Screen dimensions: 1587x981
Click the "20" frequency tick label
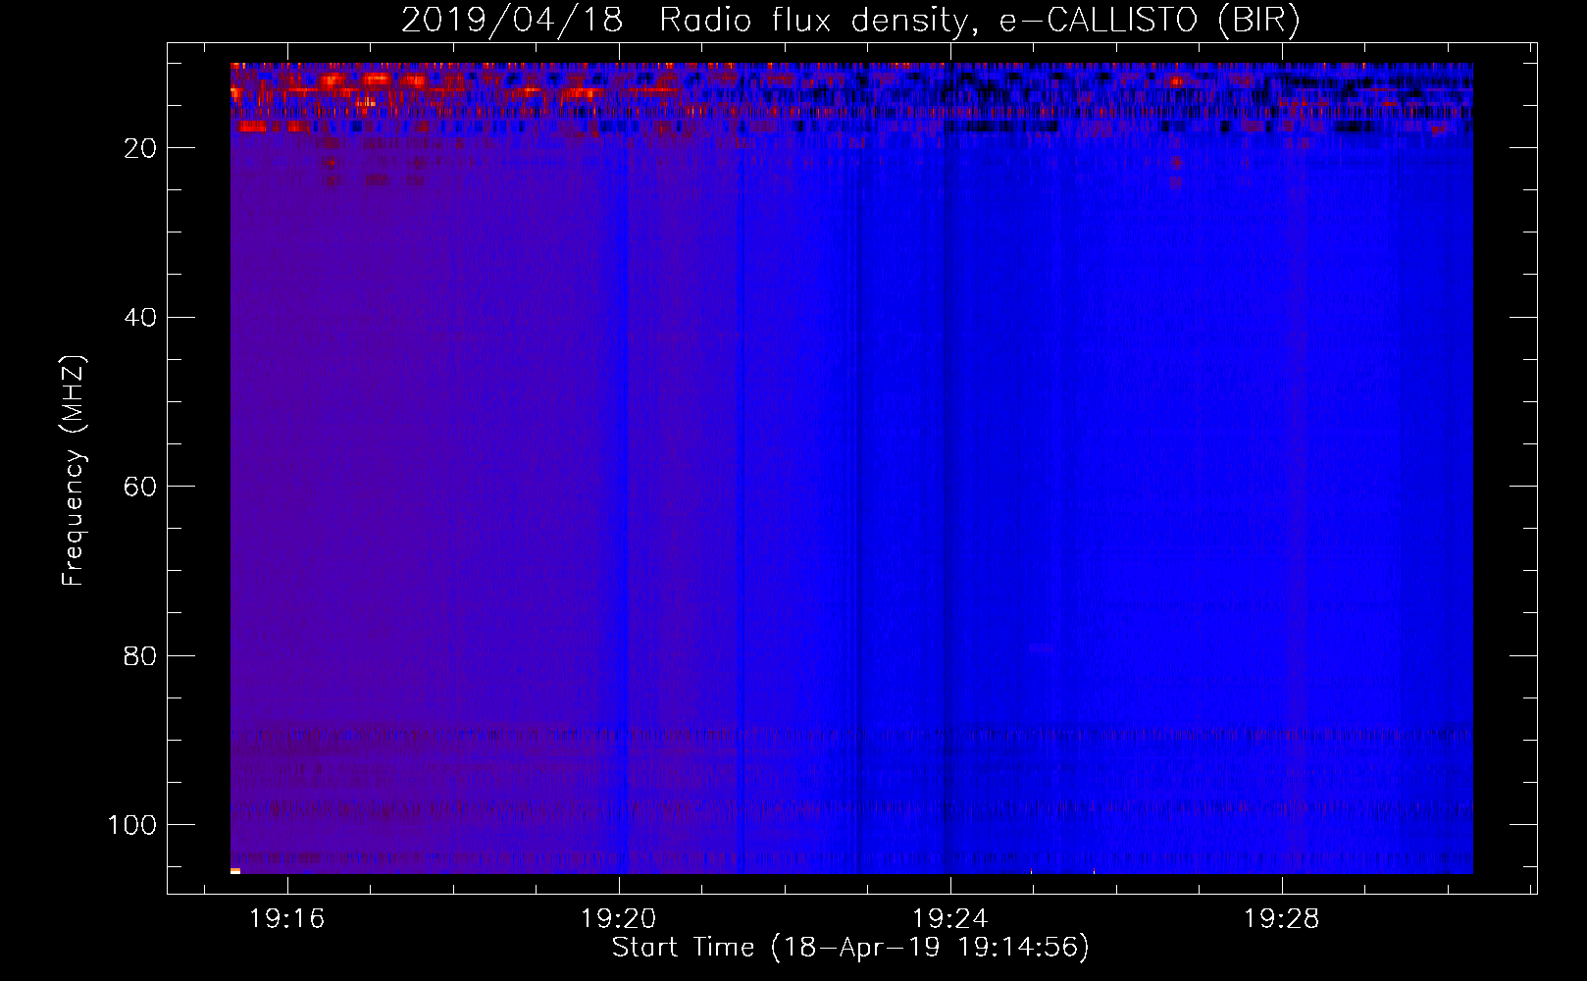pyautogui.click(x=141, y=148)
